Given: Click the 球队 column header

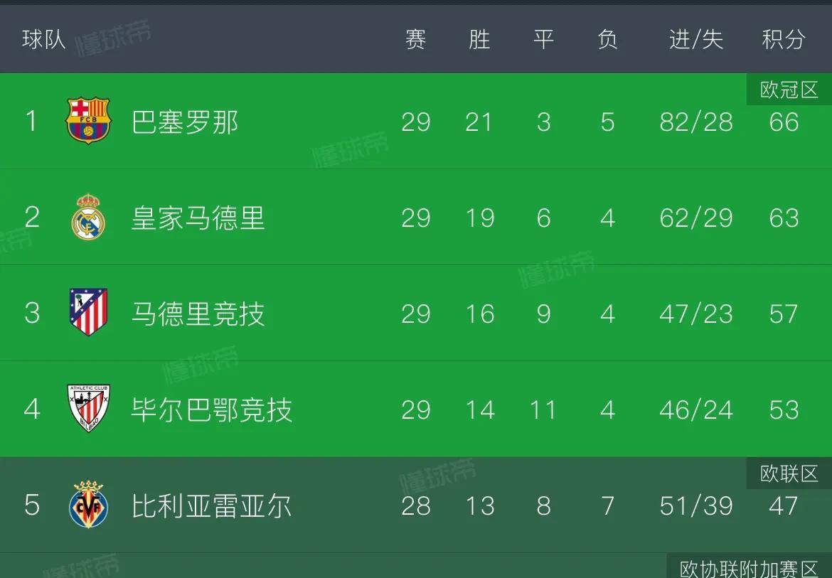Looking at the screenshot, I should tap(43, 39).
